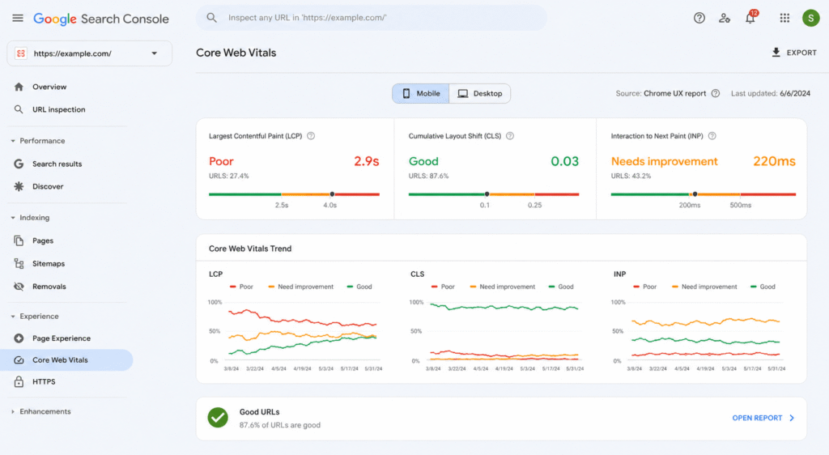Click OPEN REPORT link
Screen dimensions: 829x455
757,418
